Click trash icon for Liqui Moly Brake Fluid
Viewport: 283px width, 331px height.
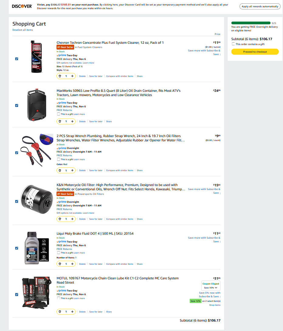60,264
